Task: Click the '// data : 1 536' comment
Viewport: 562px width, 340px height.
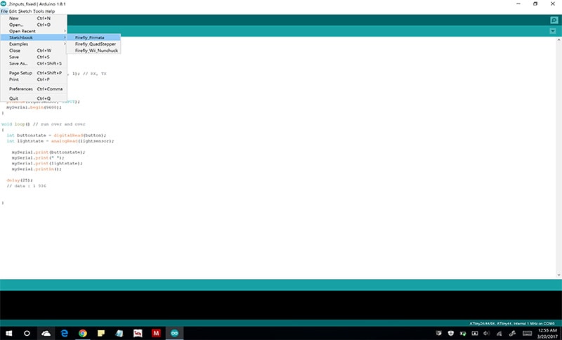Action: (x=26, y=186)
